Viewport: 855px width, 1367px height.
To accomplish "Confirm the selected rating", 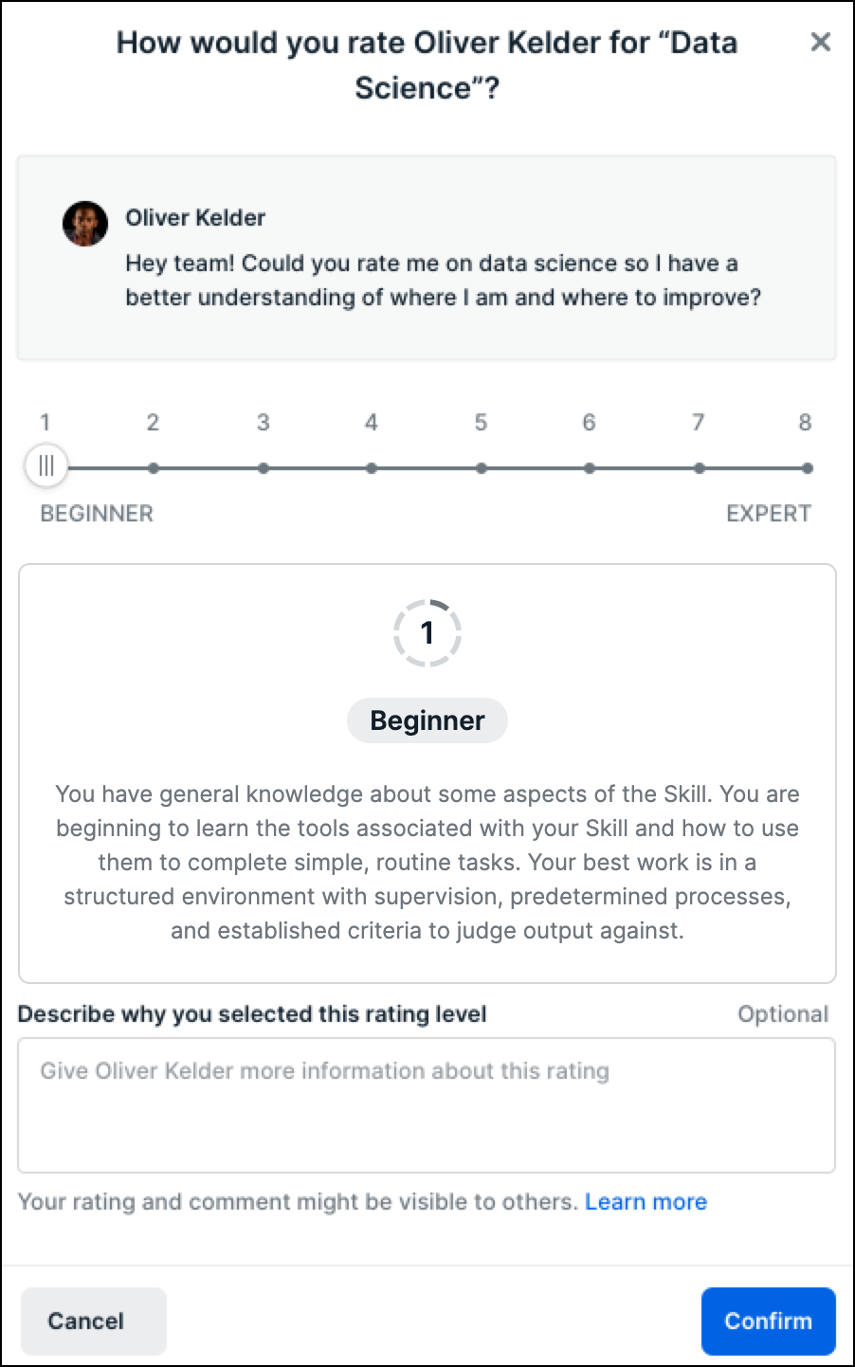I will tap(768, 1321).
